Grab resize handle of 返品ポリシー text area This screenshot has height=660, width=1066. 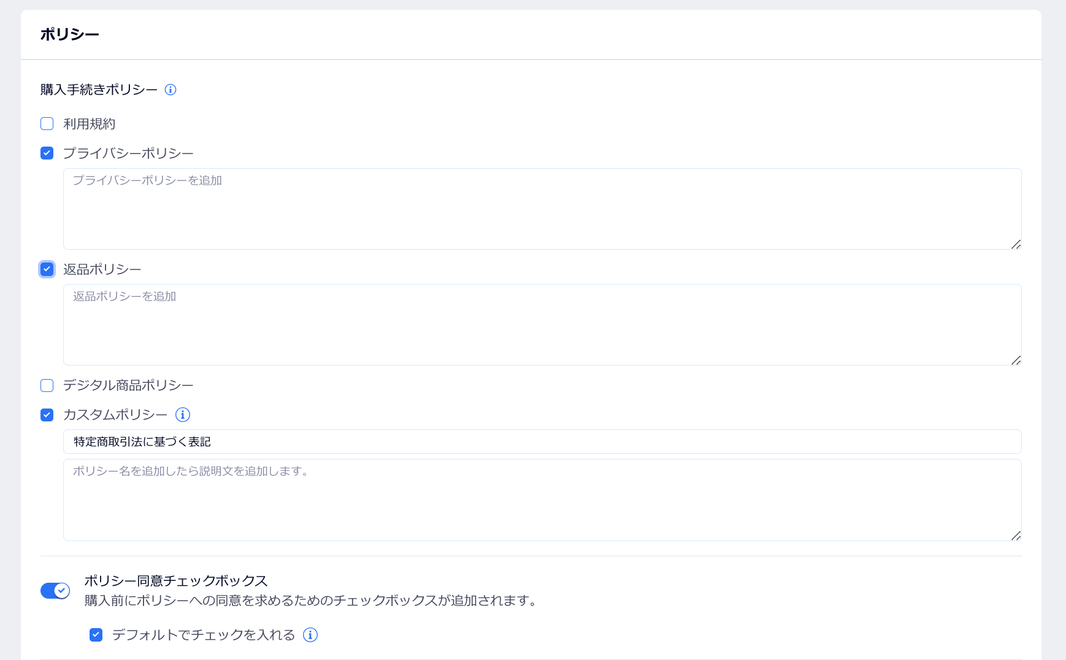(x=1016, y=360)
